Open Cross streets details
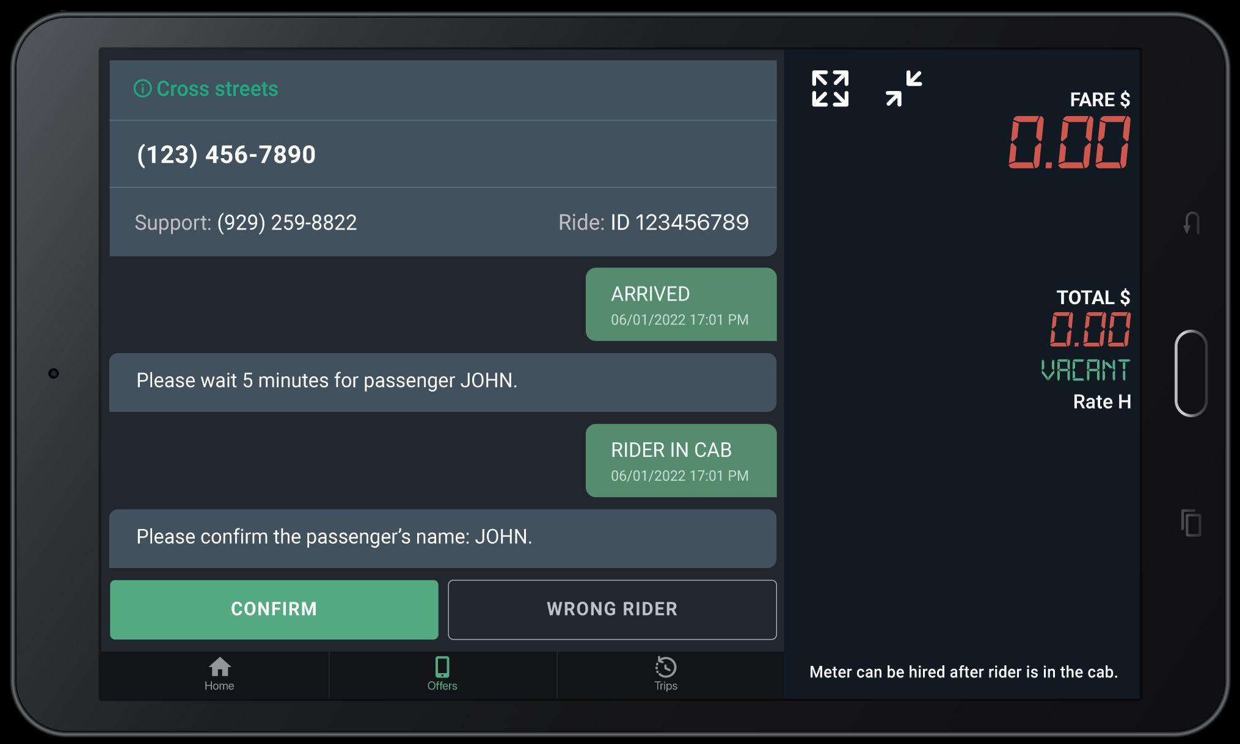This screenshot has height=744, width=1240. pyautogui.click(x=217, y=89)
